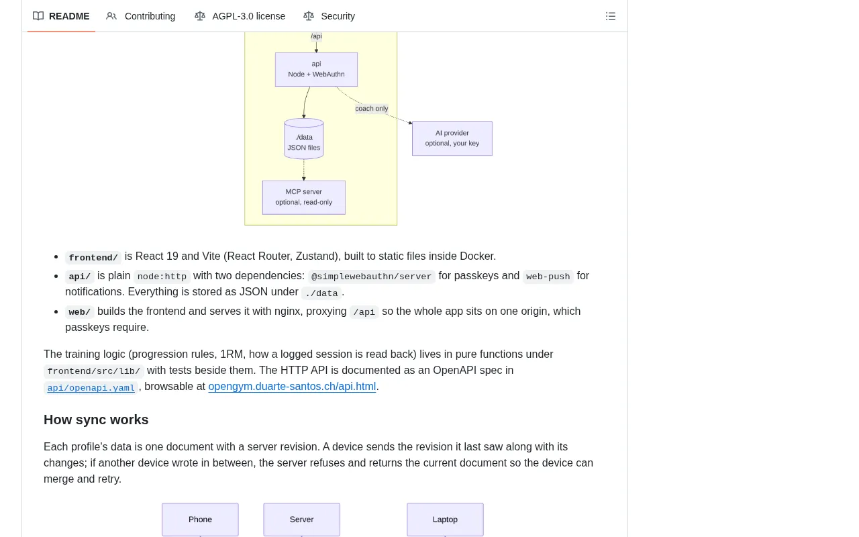Click the '/api' label atop diagram
The width and height of the screenshot is (859, 537).
point(316,36)
